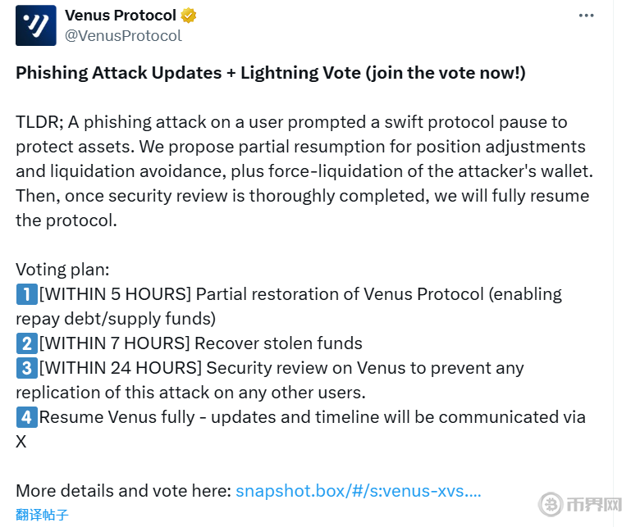Open the Venus Protocol display name
The width and height of the screenshot is (631, 527).
tap(120, 16)
